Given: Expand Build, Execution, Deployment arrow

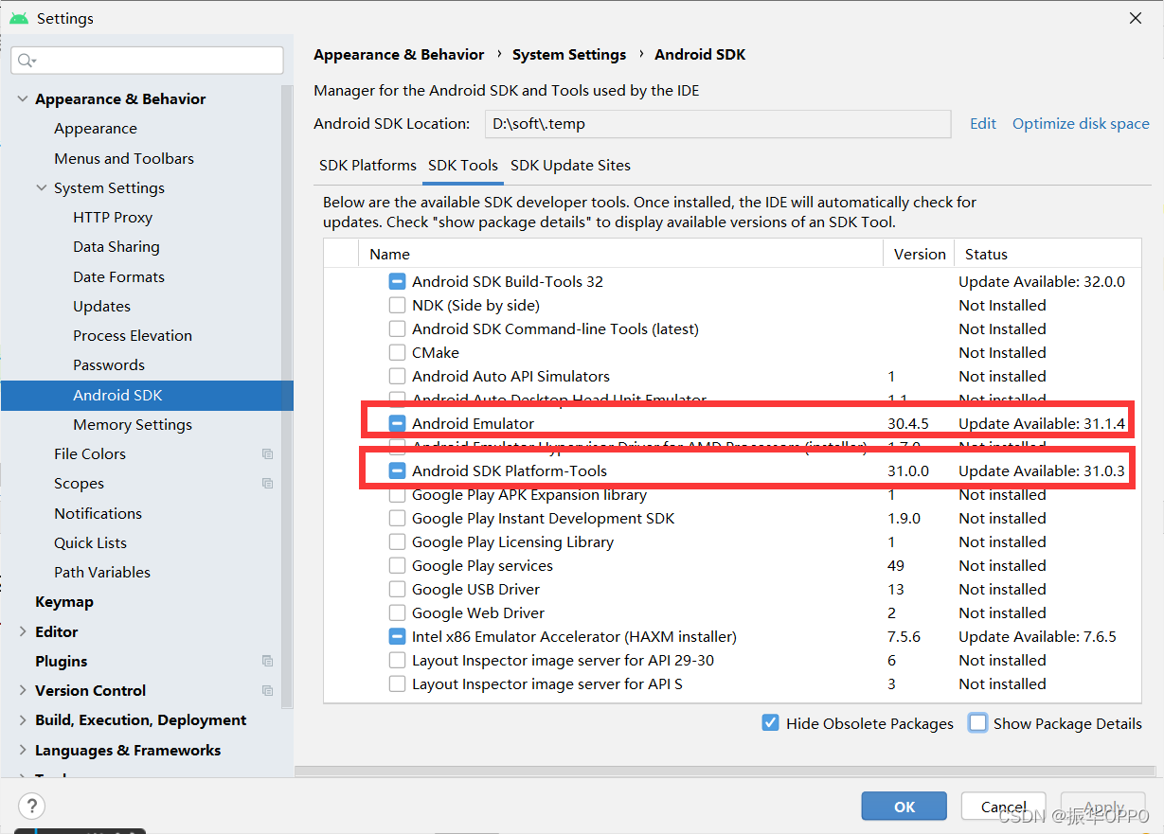Looking at the screenshot, I should click(23, 719).
